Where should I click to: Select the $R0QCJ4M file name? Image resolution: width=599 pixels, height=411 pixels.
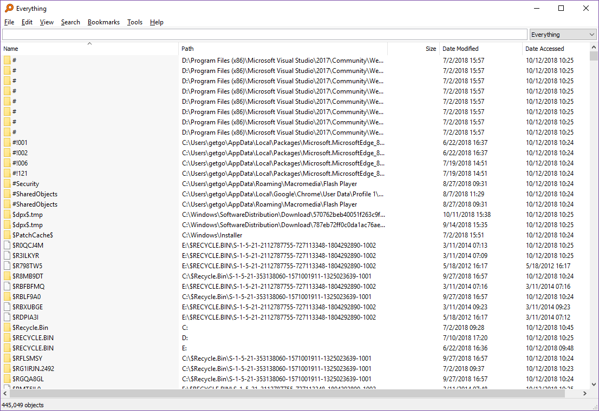click(x=28, y=245)
